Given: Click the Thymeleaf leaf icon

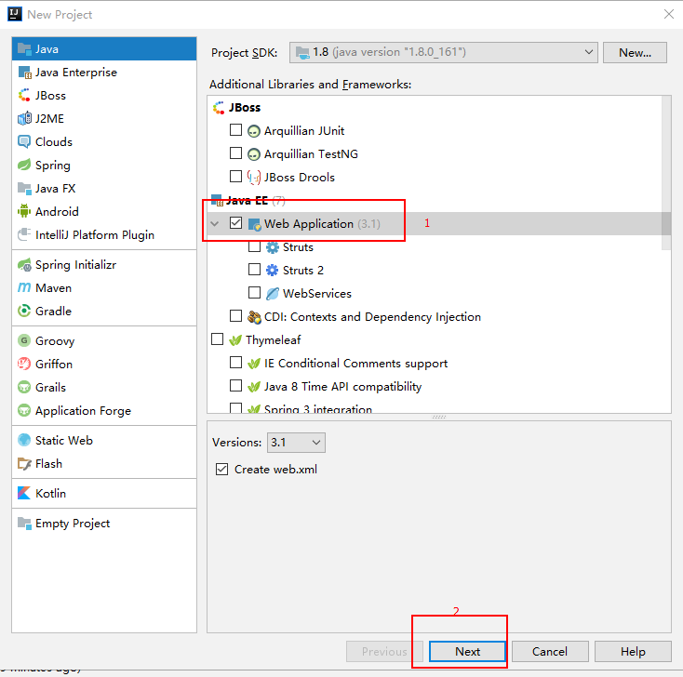Looking at the screenshot, I should 235,340.
